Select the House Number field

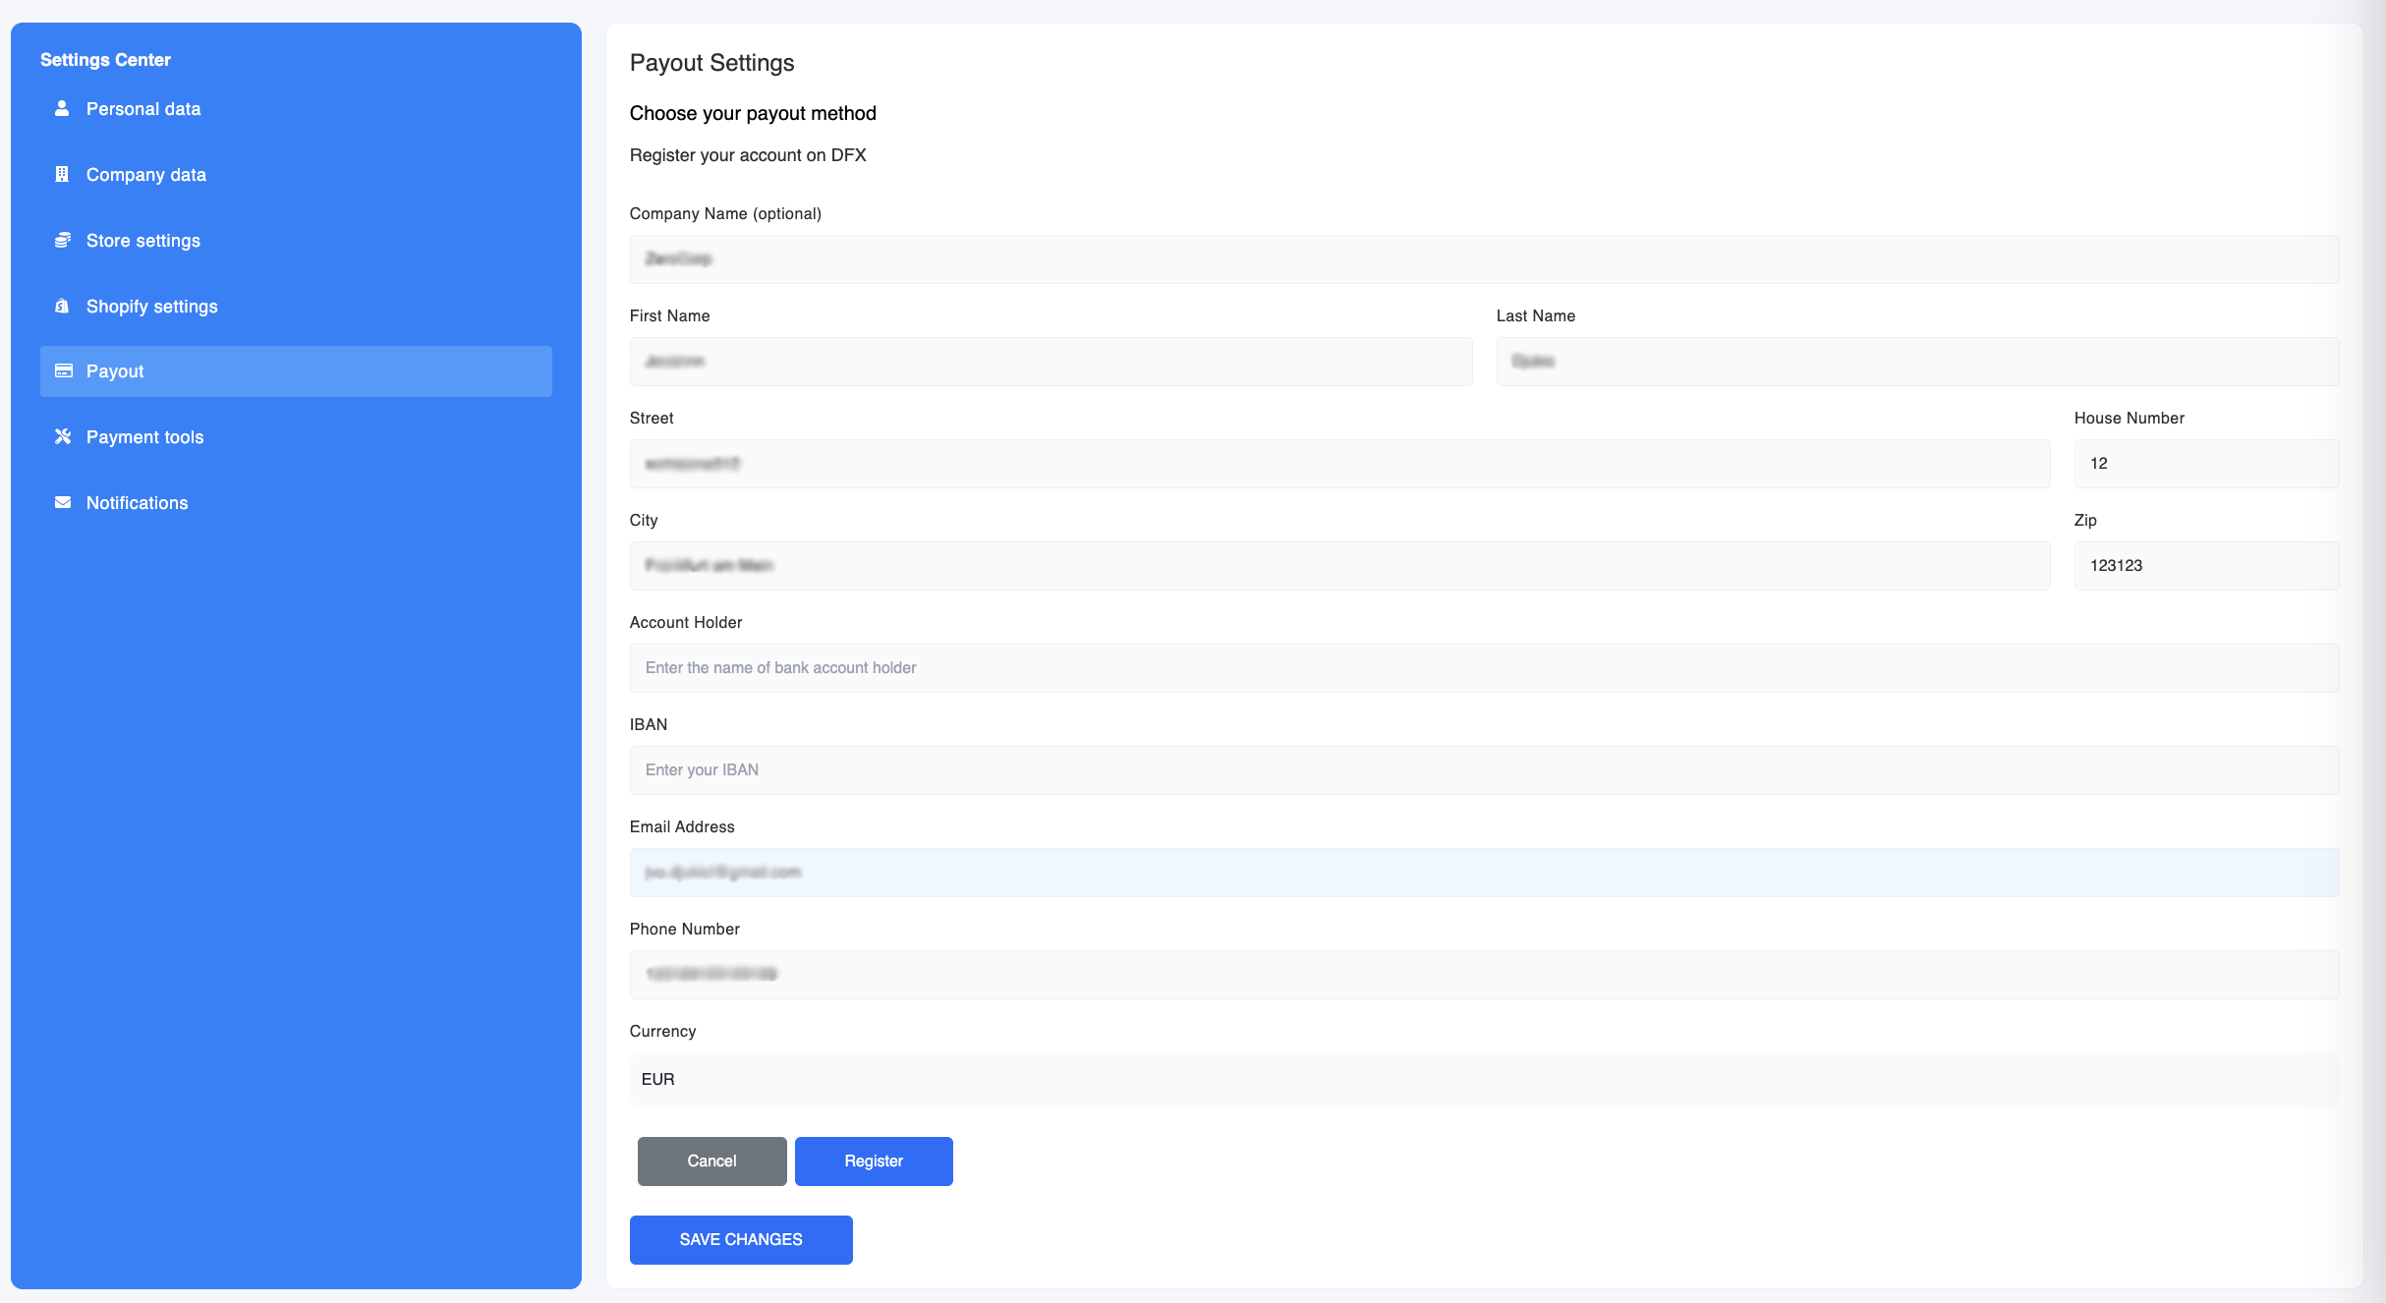point(2205,464)
